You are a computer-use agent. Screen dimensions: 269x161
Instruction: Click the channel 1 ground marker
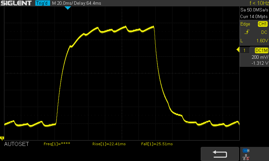(x=2, y=138)
